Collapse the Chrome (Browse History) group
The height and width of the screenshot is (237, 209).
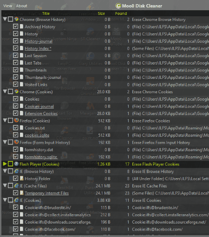(x=5, y=19)
